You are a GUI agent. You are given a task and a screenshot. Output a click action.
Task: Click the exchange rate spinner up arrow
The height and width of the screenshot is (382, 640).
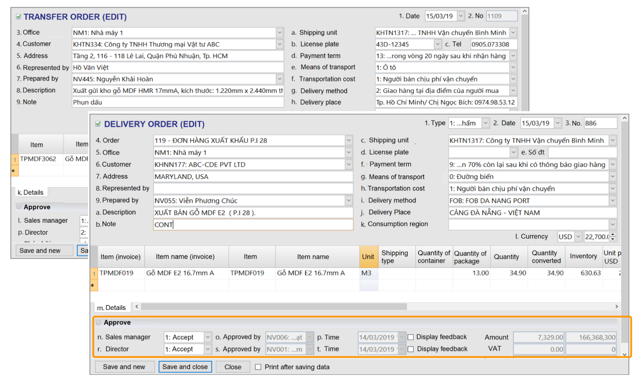pos(613,235)
